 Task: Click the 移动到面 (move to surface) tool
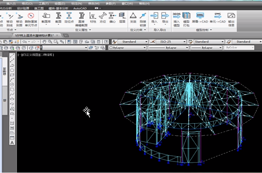click(19, 19)
